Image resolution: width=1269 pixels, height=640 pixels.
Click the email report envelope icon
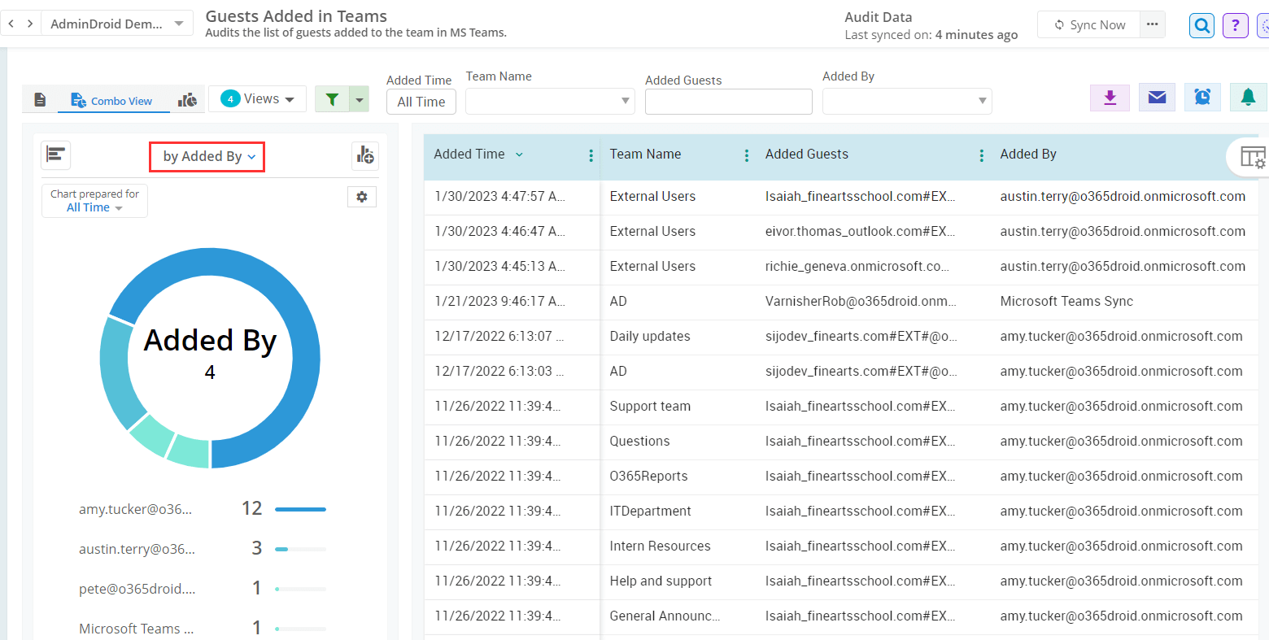point(1157,98)
